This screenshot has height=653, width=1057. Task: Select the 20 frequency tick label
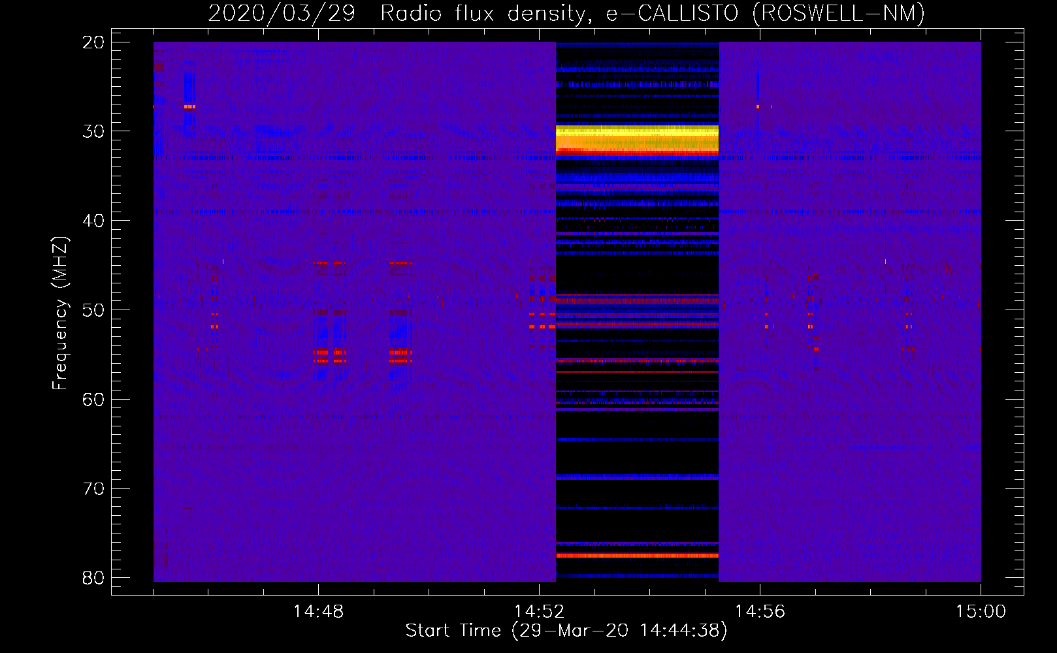click(93, 42)
